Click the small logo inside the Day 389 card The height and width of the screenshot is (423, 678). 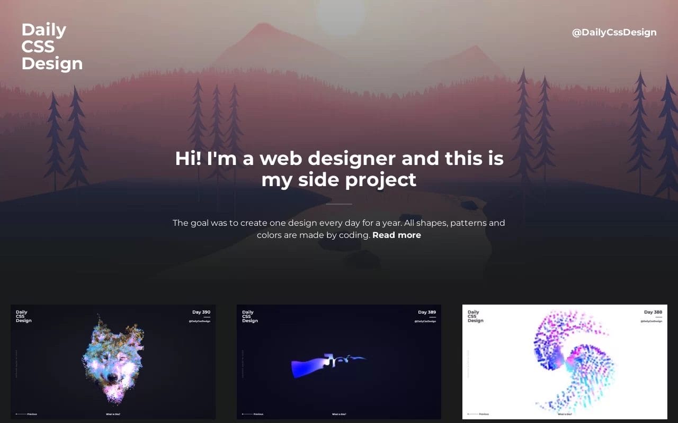[x=249, y=316]
